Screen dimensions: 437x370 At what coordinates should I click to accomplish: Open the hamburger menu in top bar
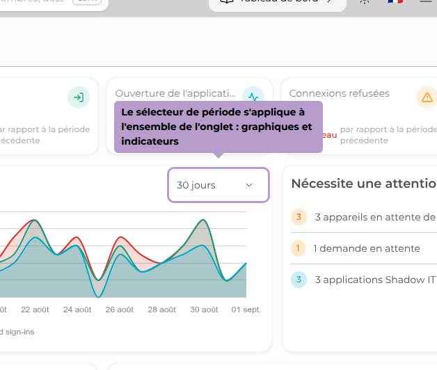coord(427,1)
